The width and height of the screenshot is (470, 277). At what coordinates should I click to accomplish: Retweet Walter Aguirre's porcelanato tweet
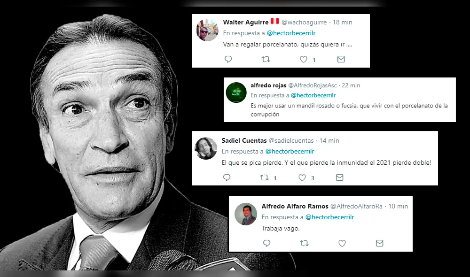tap(266, 59)
